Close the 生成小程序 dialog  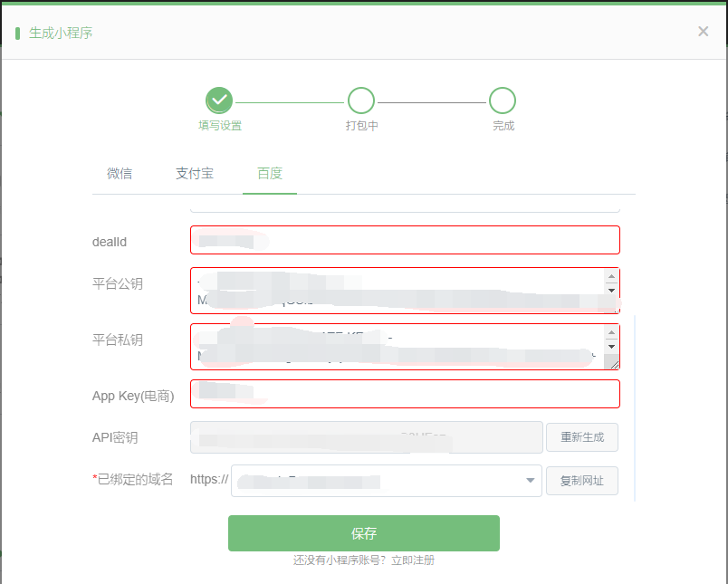pyautogui.click(x=703, y=32)
